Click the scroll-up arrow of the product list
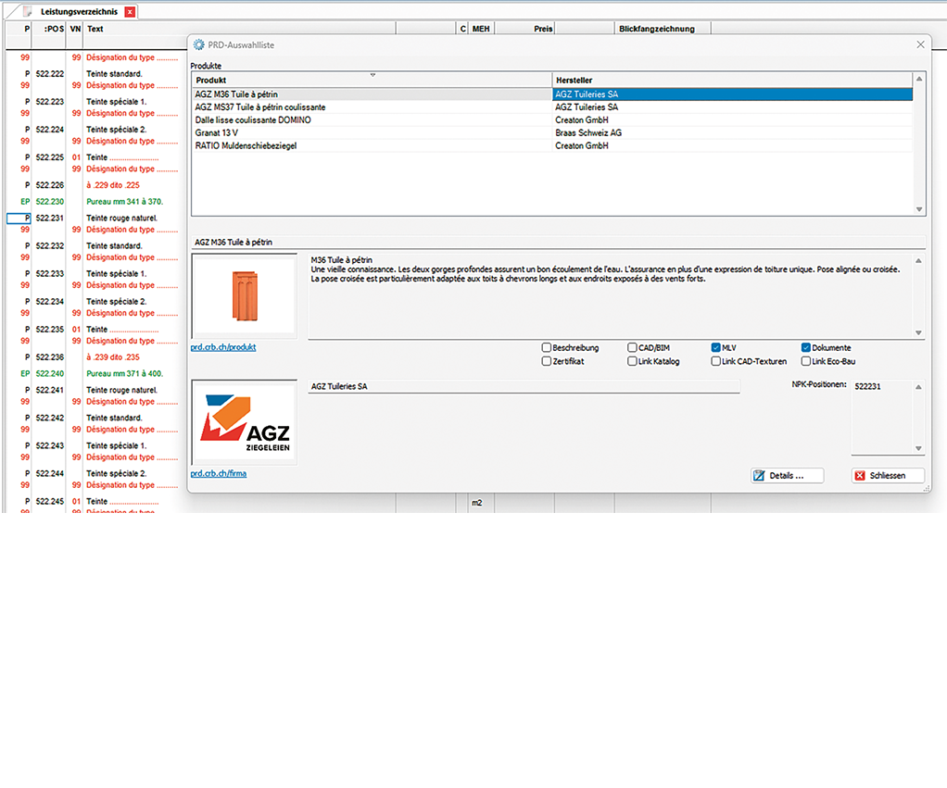 click(919, 79)
